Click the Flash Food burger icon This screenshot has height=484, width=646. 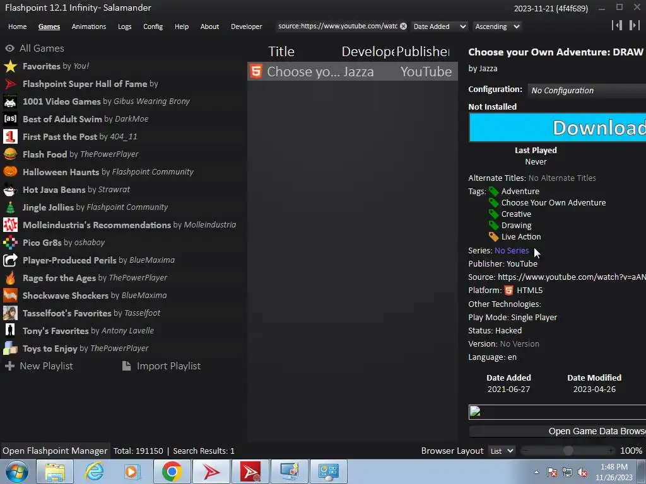coord(10,154)
